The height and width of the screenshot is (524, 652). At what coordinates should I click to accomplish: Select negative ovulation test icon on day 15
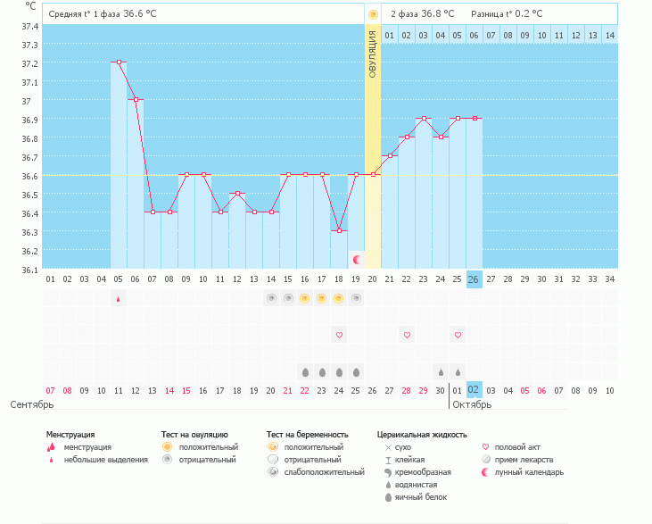point(288,298)
